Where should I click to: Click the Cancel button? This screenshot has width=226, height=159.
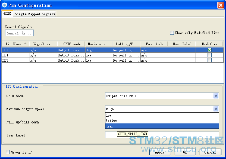(210, 152)
